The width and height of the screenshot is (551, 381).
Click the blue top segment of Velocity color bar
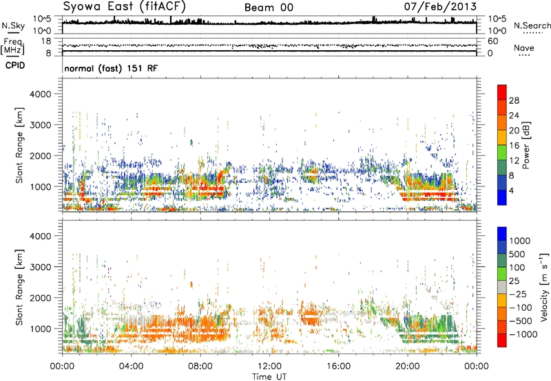click(502, 234)
